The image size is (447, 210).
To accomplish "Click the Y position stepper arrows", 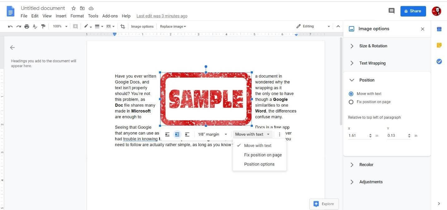I will pos(409,136).
